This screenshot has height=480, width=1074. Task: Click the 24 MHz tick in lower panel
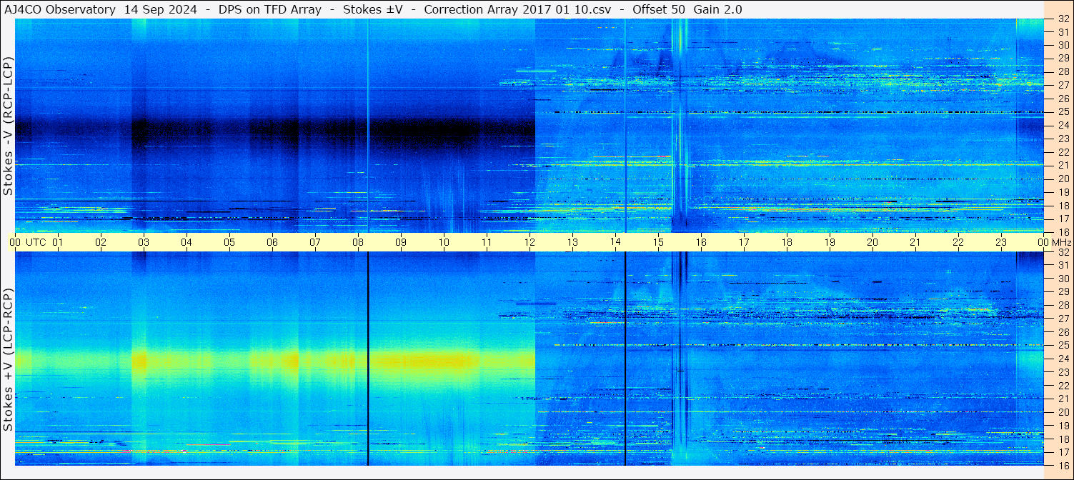(1063, 359)
